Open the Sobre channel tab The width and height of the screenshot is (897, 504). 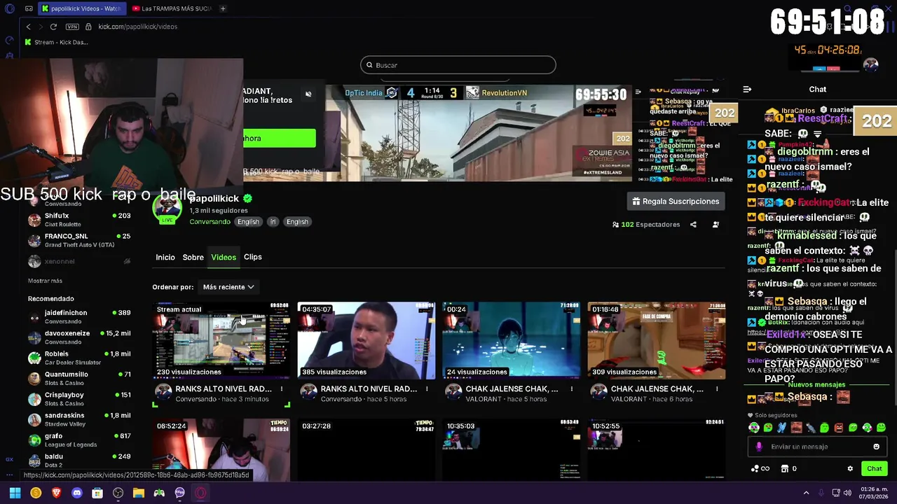[193, 257]
